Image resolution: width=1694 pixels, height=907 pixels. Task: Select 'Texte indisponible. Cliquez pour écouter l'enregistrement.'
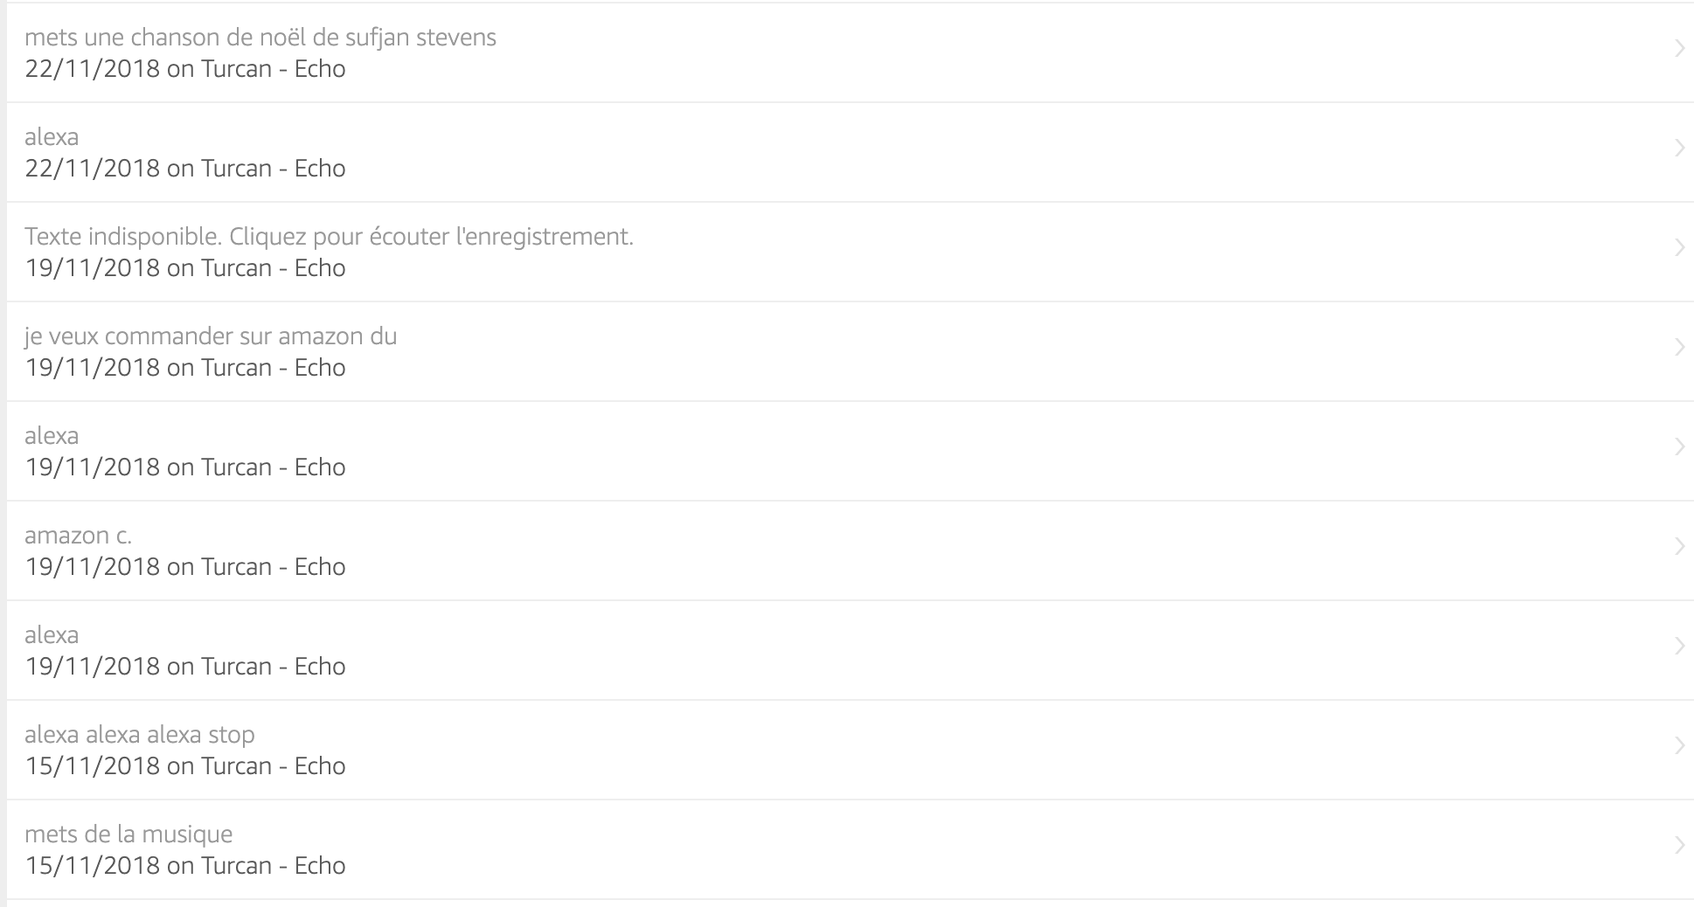(329, 237)
